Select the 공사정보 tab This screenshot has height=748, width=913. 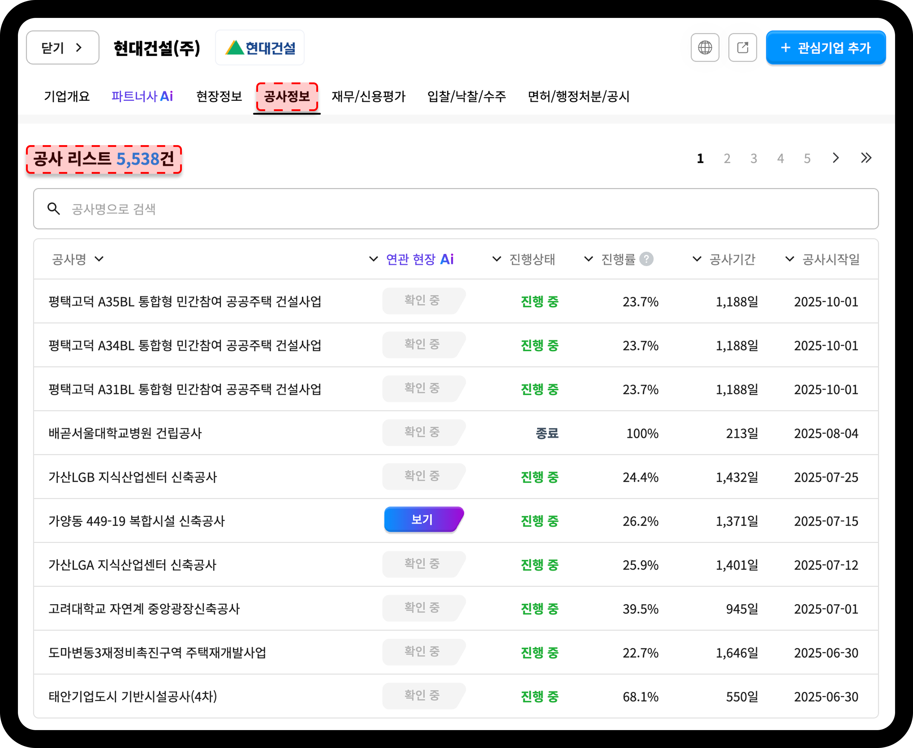tap(287, 96)
